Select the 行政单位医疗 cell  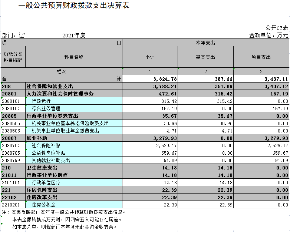(x=74, y=182)
